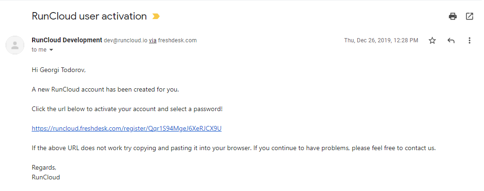Star this RunCloud activation email
This screenshot has width=484, height=191.
432,40
